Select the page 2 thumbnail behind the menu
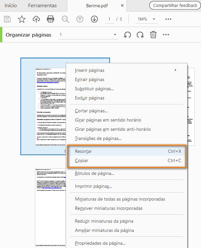This screenshot has width=201, height=248. (191, 107)
